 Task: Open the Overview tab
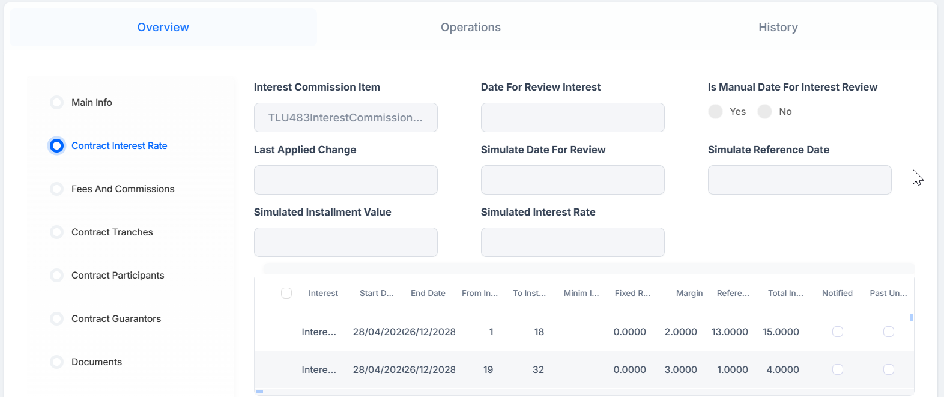tap(163, 27)
